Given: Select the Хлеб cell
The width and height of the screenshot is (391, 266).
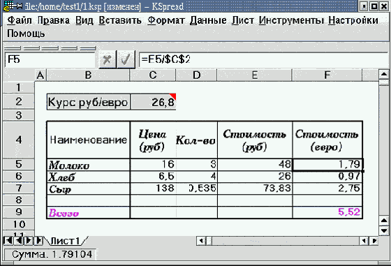Looking at the screenshot, I should click(x=88, y=177).
